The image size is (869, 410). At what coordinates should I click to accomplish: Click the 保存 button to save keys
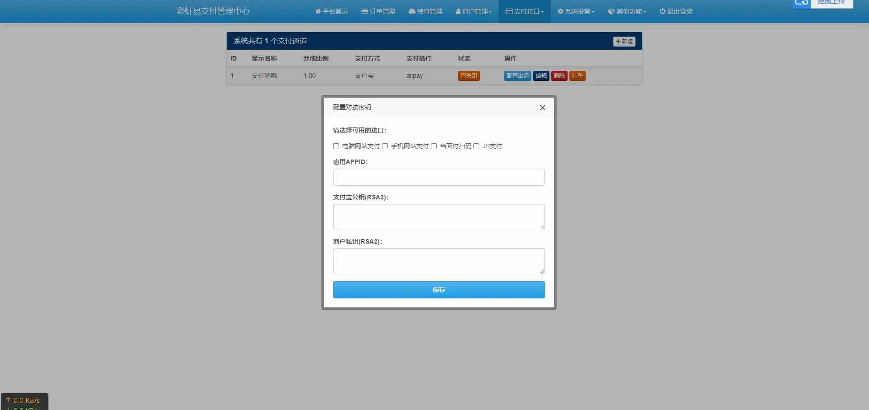tap(439, 290)
